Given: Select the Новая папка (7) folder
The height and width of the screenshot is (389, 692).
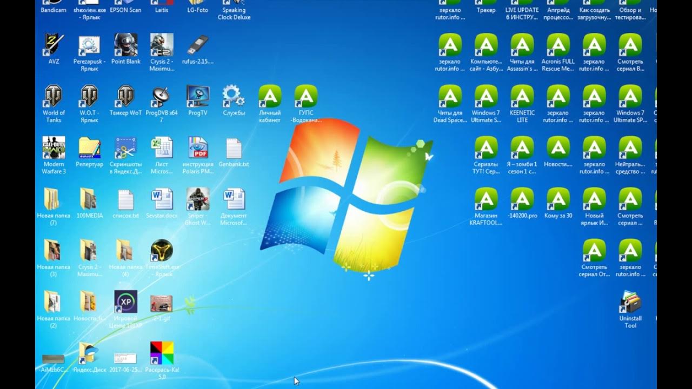Looking at the screenshot, I should (54, 199).
